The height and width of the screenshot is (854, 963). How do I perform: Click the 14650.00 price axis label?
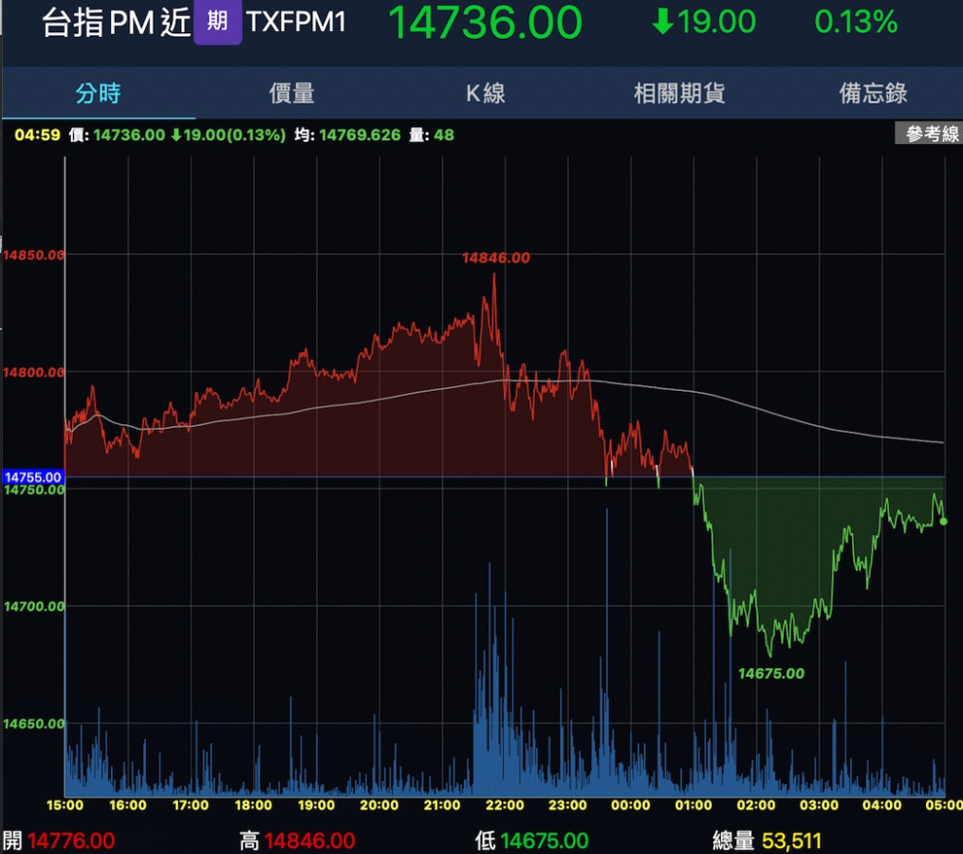pos(34,724)
